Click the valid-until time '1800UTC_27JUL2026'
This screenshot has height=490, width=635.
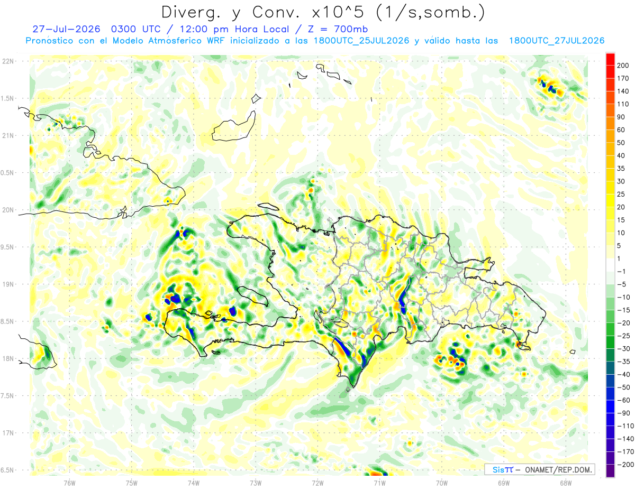click(557, 41)
